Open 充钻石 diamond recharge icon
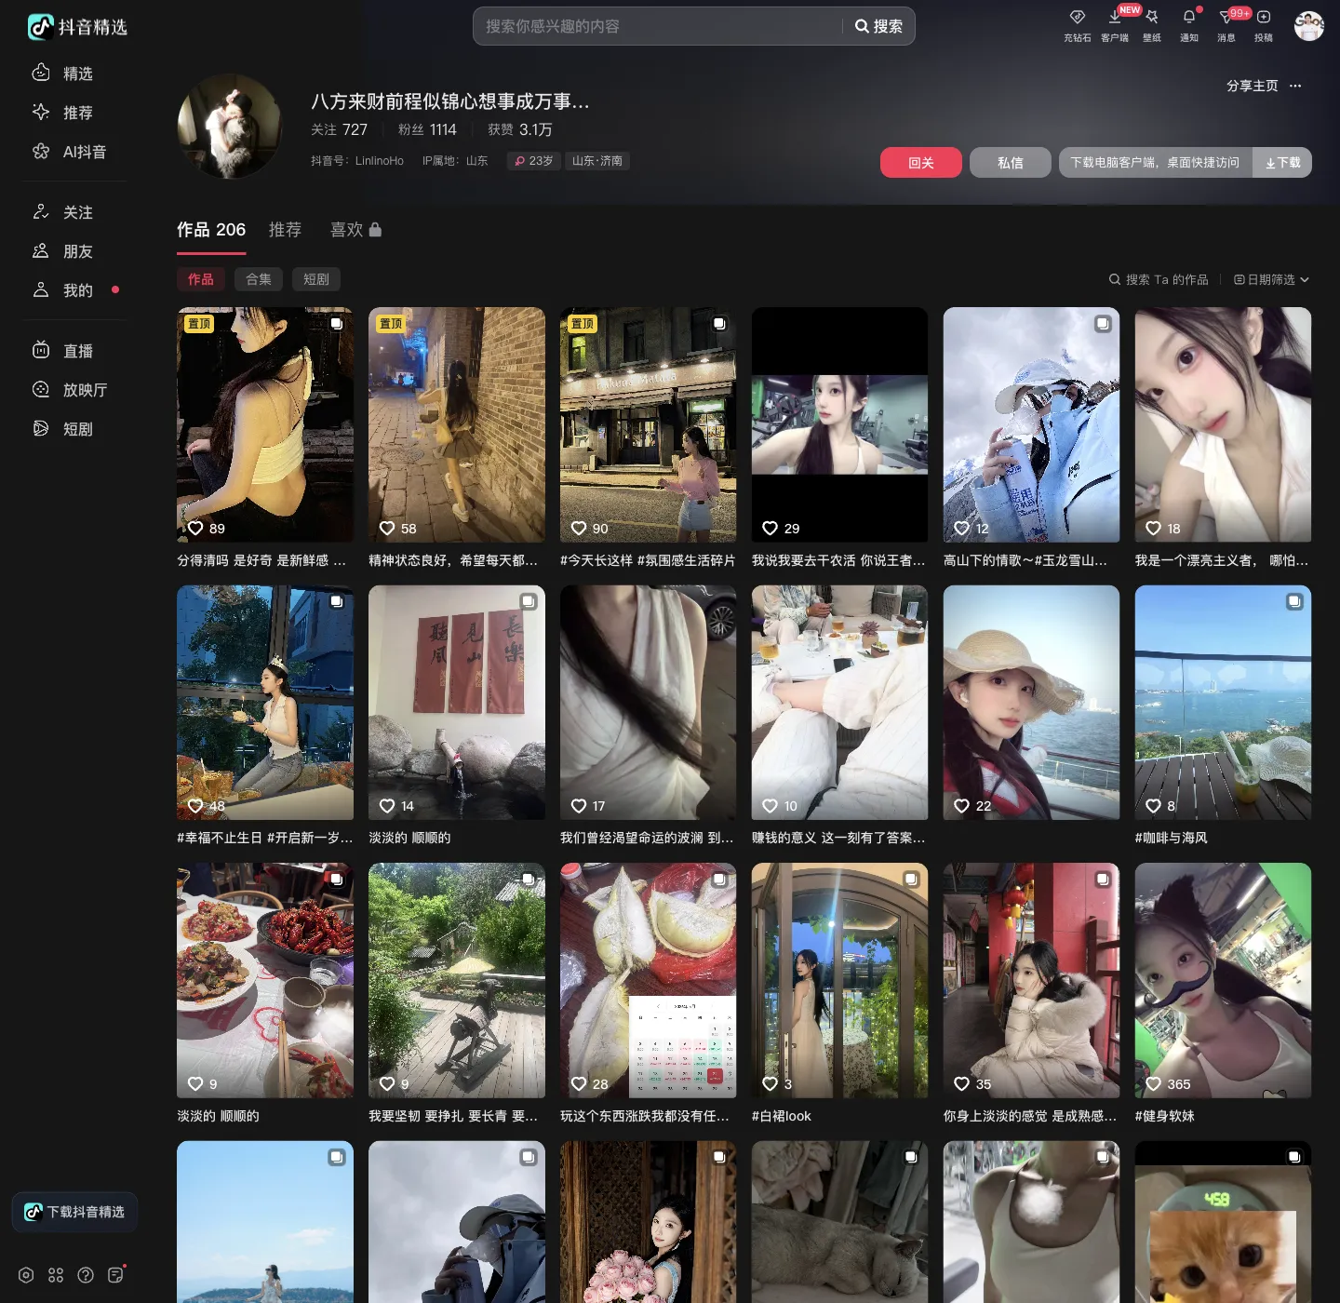The height and width of the screenshot is (1303, 1340). pyautogui.click(x=1077, y=25)
